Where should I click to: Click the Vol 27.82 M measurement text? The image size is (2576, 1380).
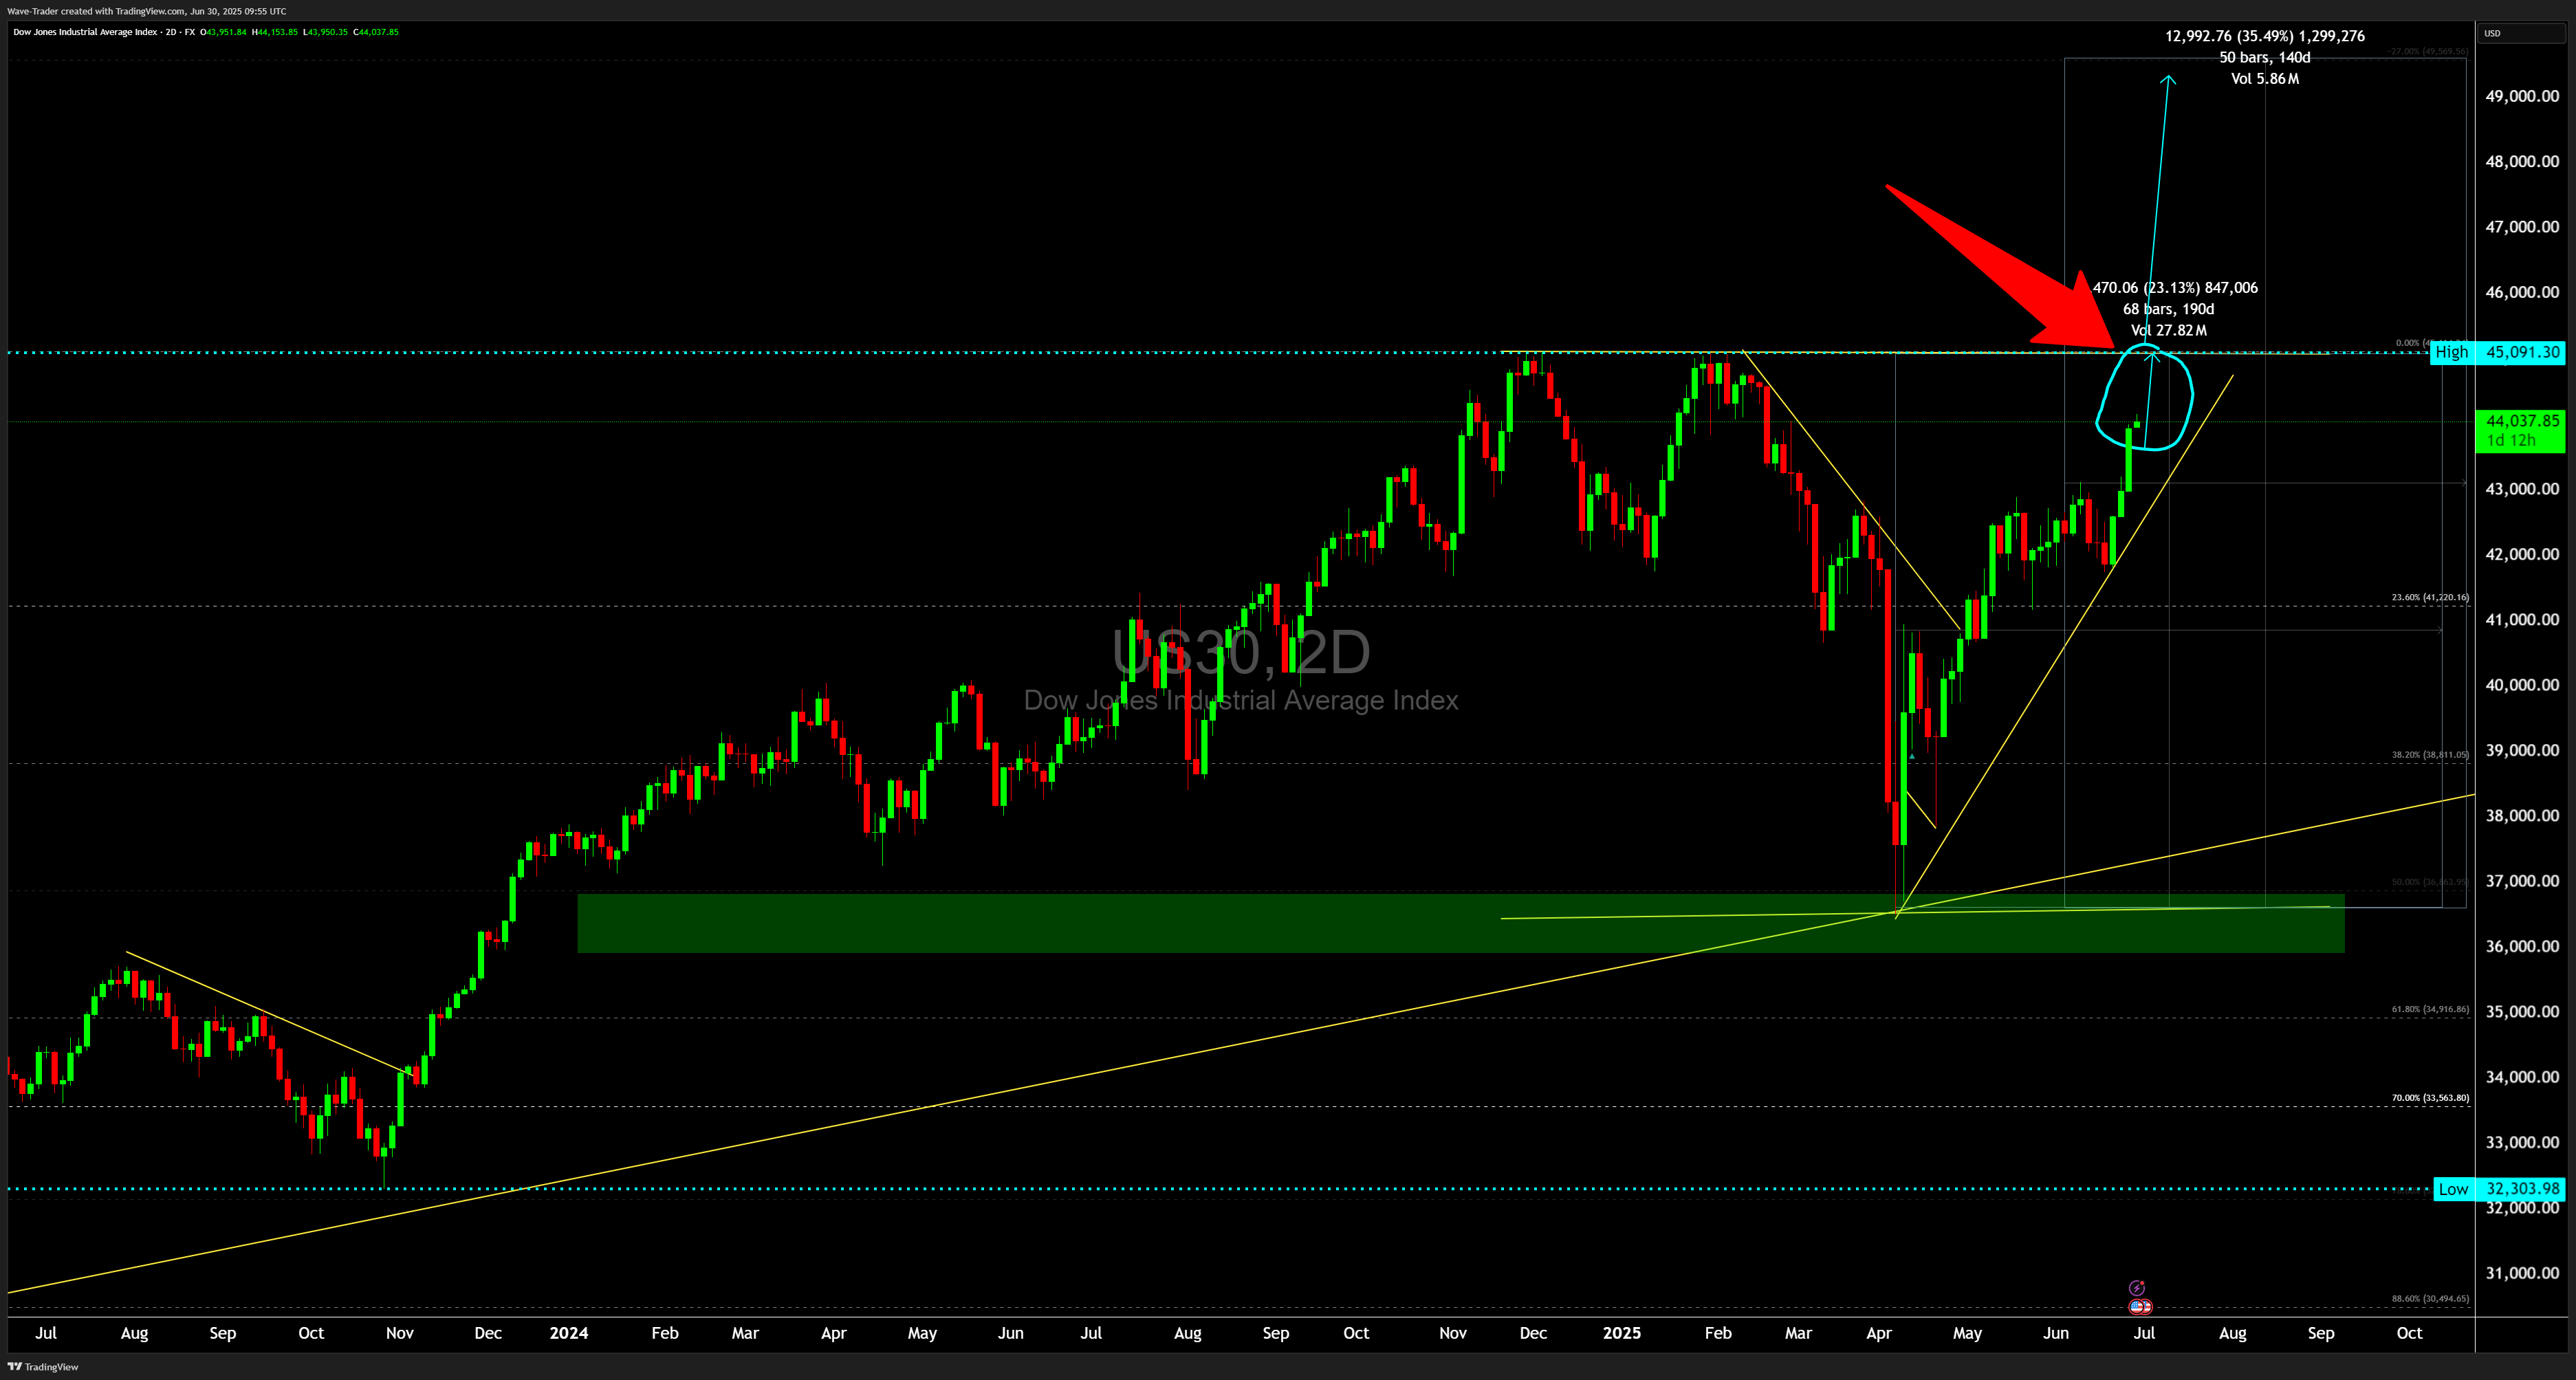2169,330
